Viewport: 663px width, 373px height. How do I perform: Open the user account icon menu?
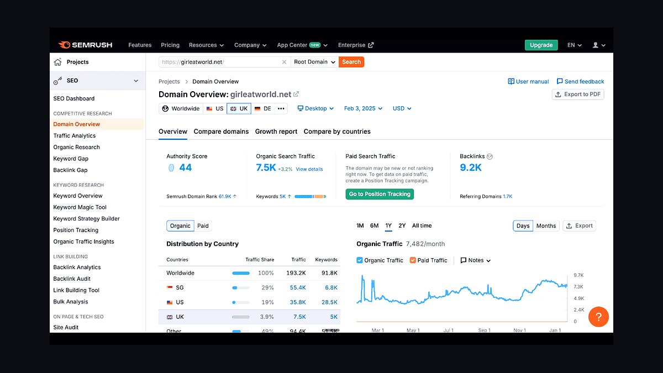coord(599,45)
